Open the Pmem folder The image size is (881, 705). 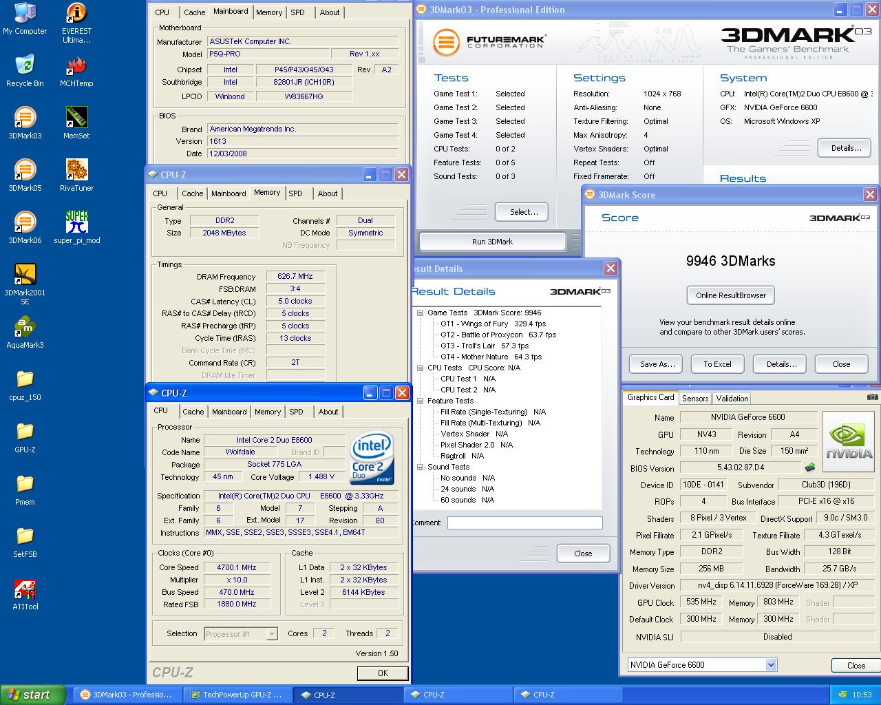pos(25,490)
